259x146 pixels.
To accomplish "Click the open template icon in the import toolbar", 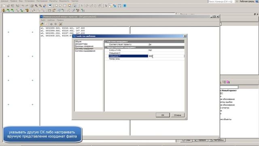I will coord(42,24).
